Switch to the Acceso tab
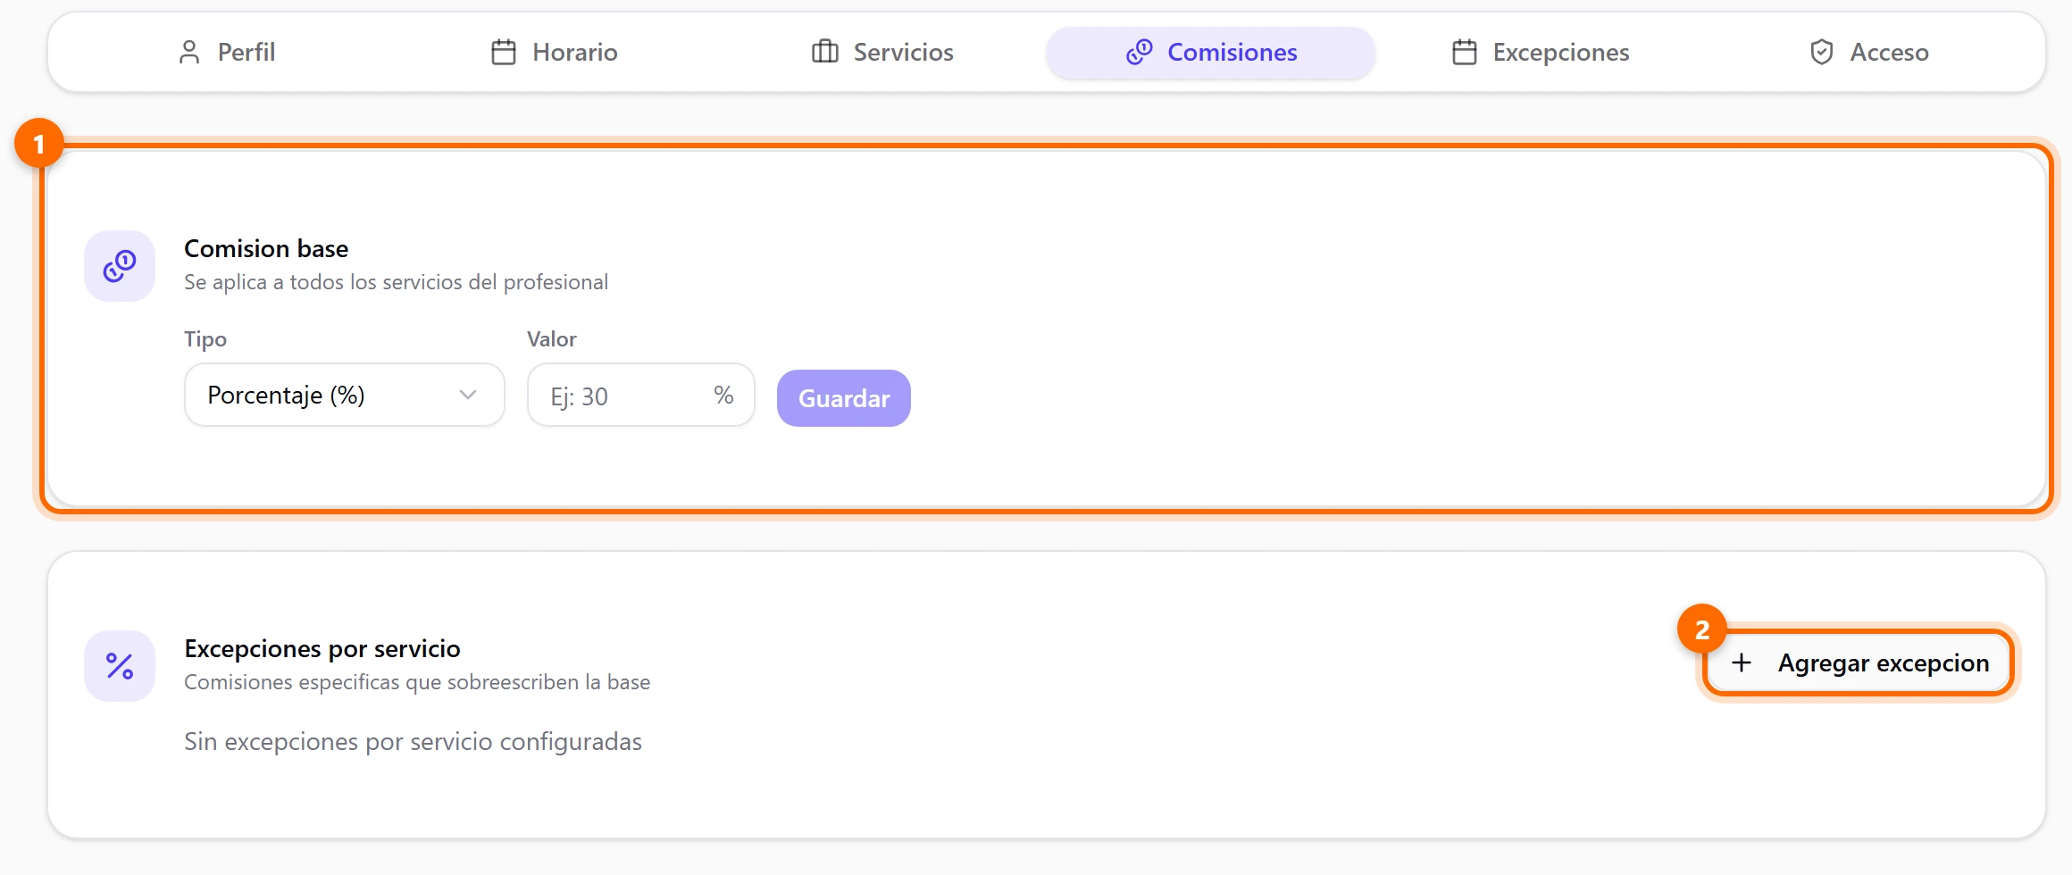Viewport: 2072px width, 875px height. pyautogui.click(x=1868, y=53)
